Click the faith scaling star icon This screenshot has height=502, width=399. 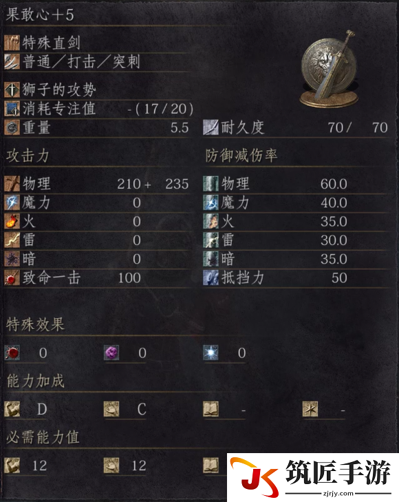[x=310, y=409]
